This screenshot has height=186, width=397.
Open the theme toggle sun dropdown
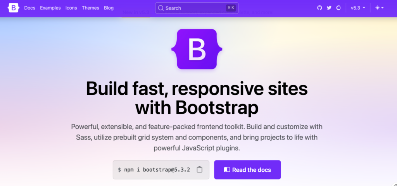[x=380, y=8]
